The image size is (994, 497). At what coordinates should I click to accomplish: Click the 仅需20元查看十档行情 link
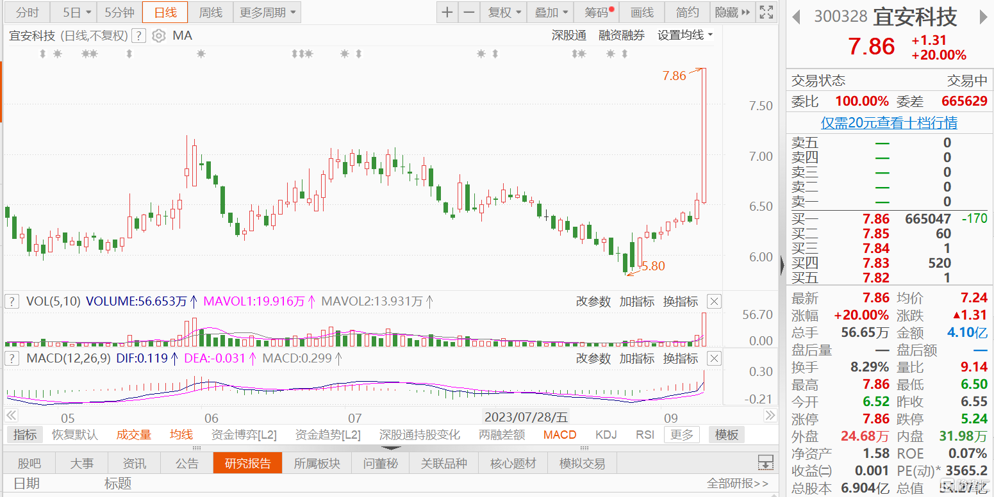[x=889, y=123]
